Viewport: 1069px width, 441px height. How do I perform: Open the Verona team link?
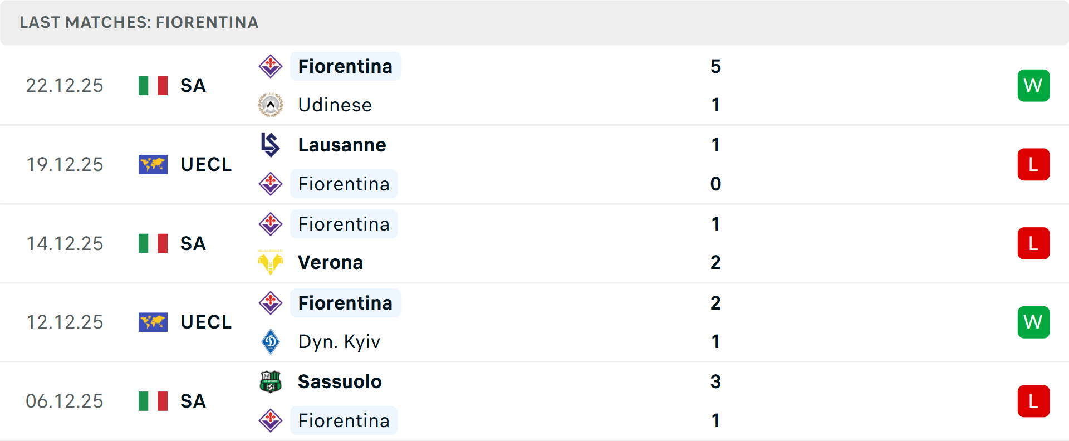[x=330, y=262]
